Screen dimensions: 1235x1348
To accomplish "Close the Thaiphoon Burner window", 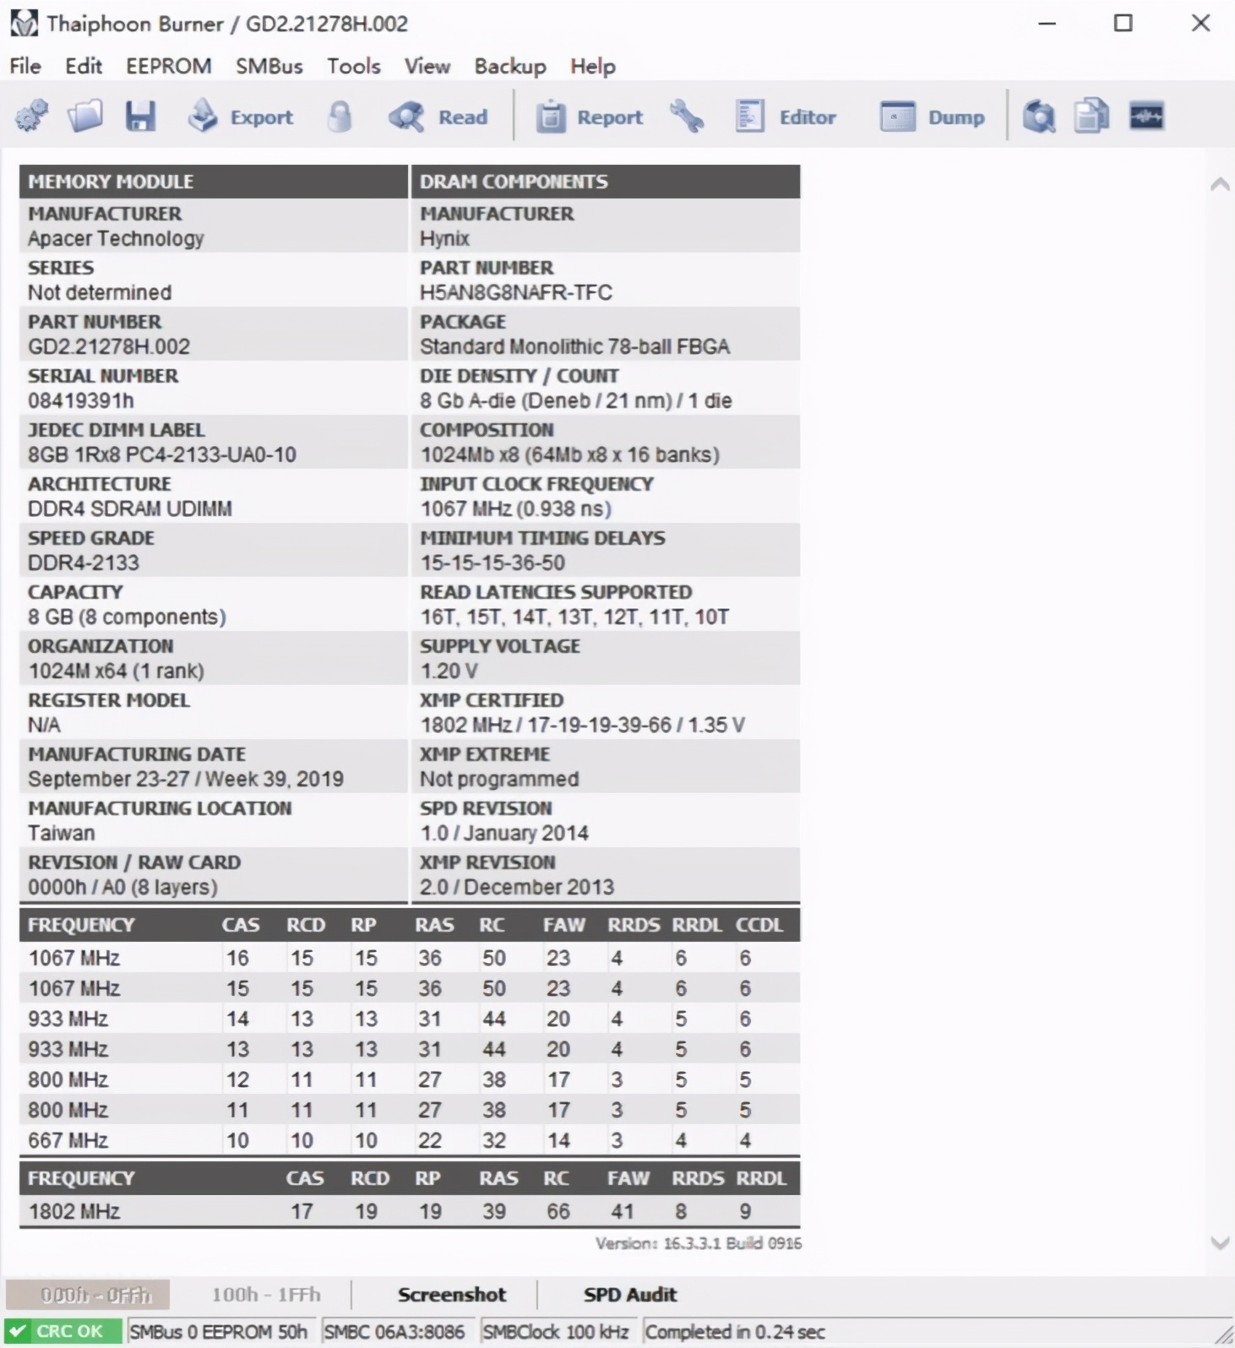I will [1201, 23].
